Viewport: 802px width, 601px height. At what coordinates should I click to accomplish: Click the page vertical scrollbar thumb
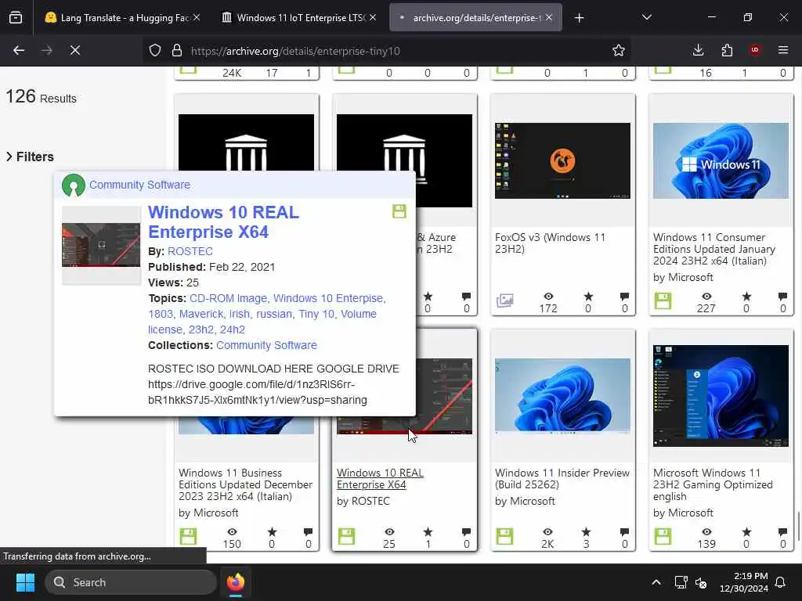[x=798, y=525]
